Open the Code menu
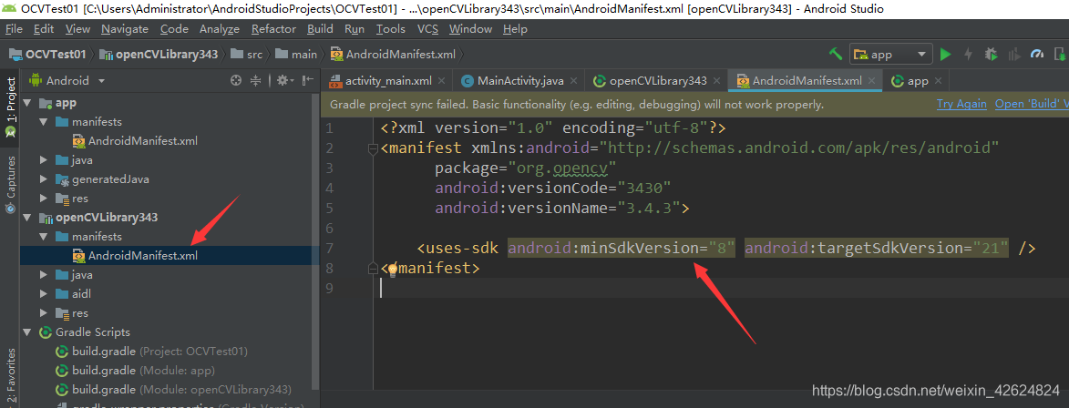The image size is (1069, 408). tap(175, 28)
